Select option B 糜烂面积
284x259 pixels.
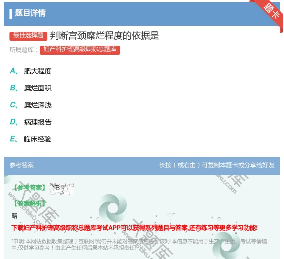(x=37, y=88)
